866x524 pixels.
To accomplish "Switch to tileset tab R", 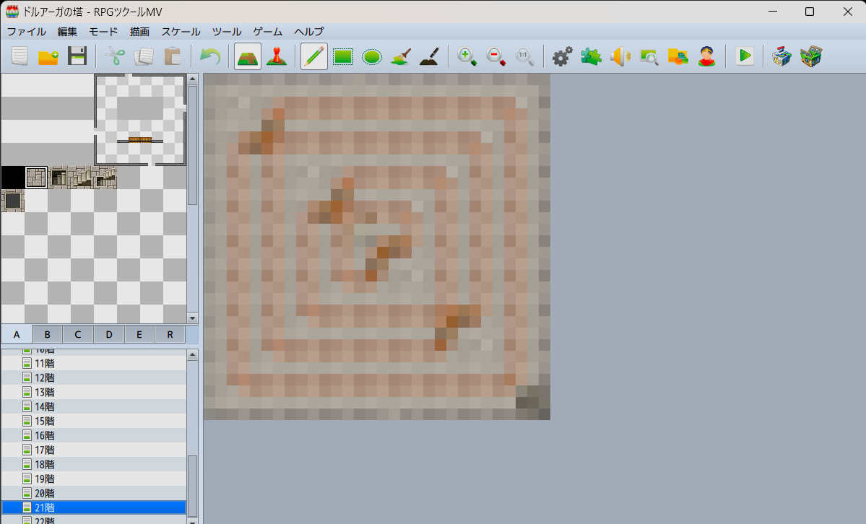I will [x=170, y=335].
